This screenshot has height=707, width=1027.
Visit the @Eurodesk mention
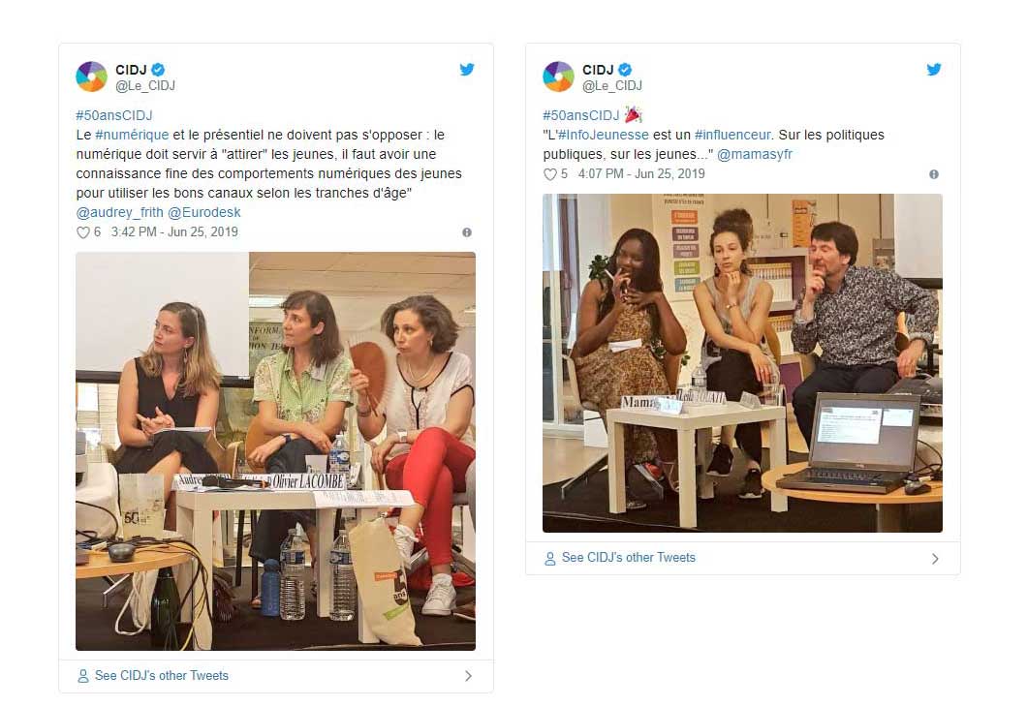coord(204,212)
